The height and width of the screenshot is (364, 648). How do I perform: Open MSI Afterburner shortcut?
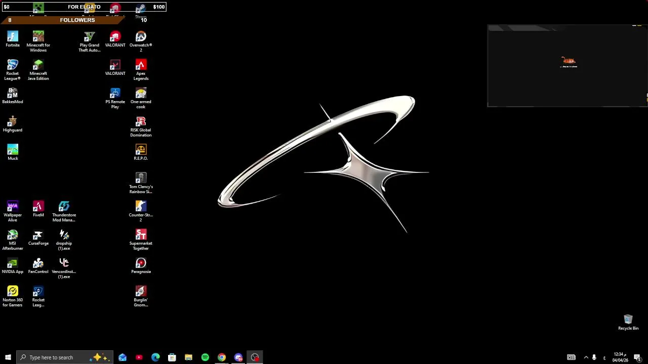13,240
